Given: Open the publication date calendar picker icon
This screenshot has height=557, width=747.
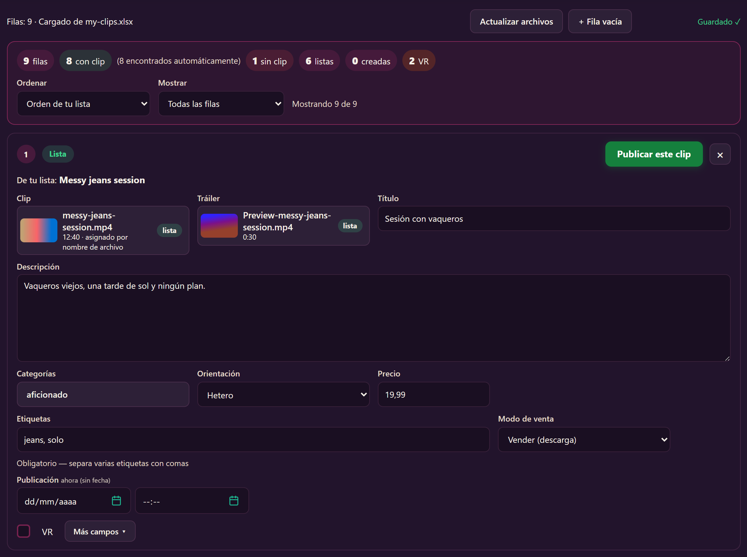Looking at the screenshot, I should coord(116,501).
